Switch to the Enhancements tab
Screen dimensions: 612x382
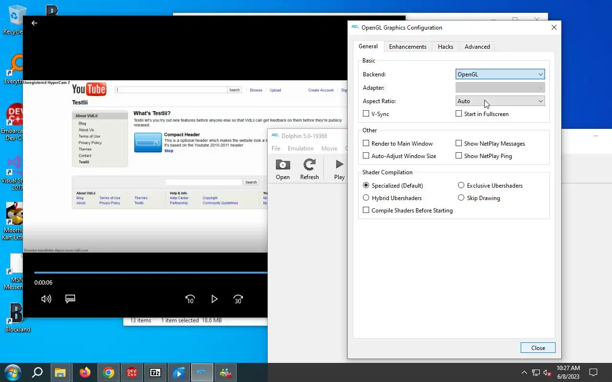pos(408,46)
